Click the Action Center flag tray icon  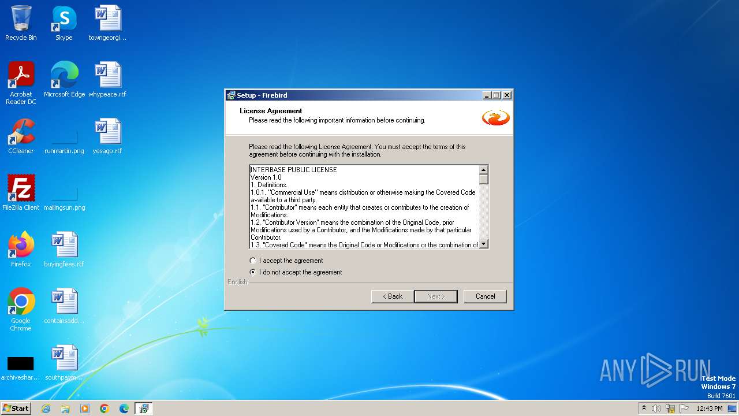pyautogui.click(x=684, y=408)
